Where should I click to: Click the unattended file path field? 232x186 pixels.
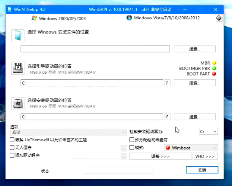[x=87, y=148]
